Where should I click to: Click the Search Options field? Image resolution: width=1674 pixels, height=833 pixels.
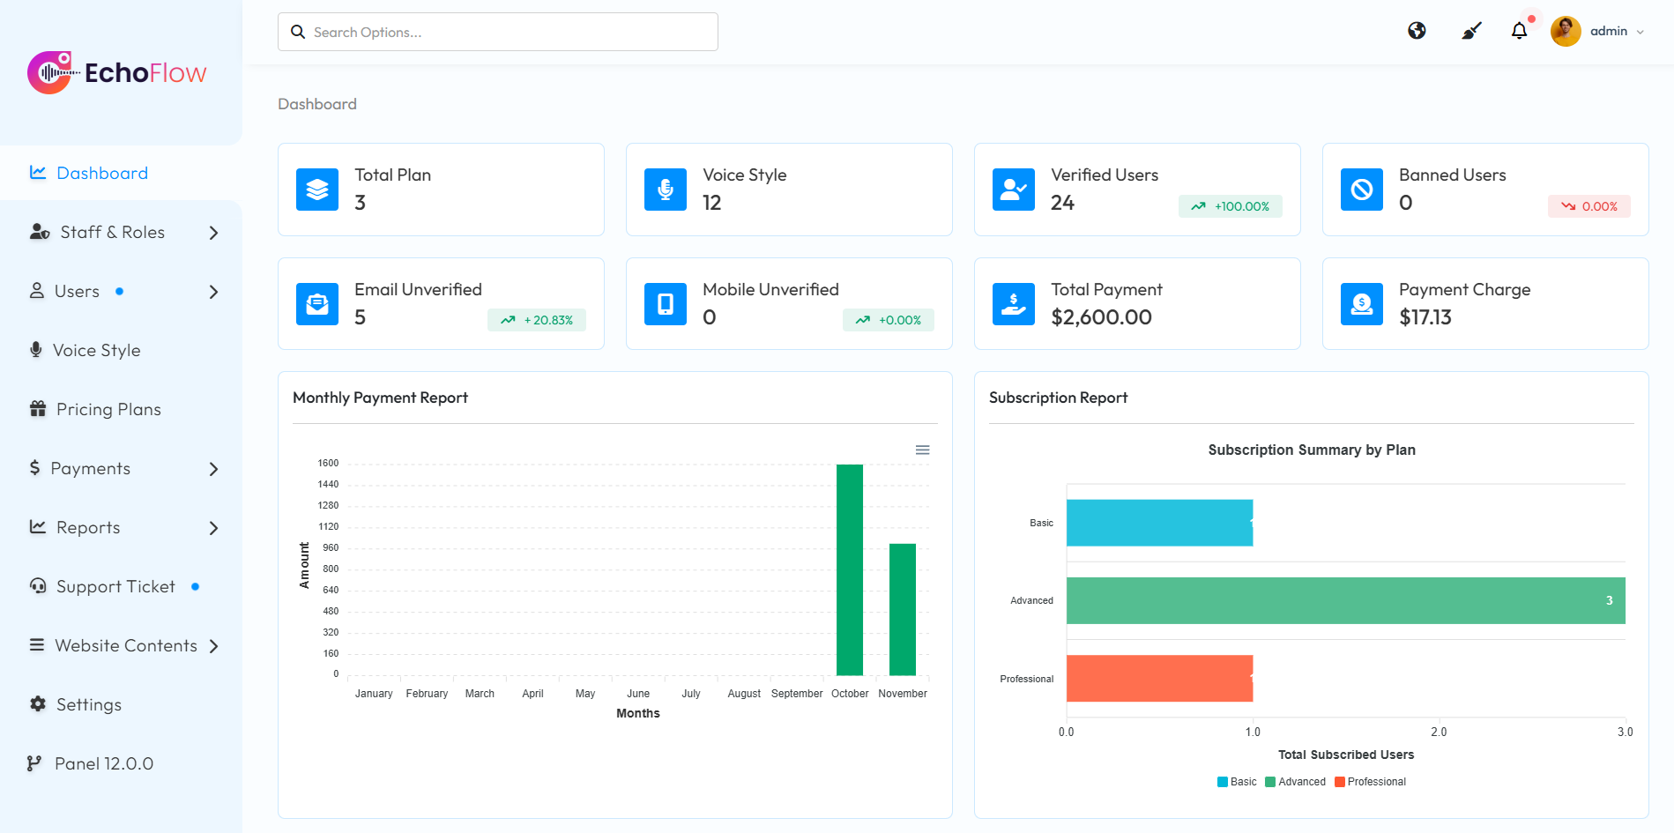click(498, 32)
